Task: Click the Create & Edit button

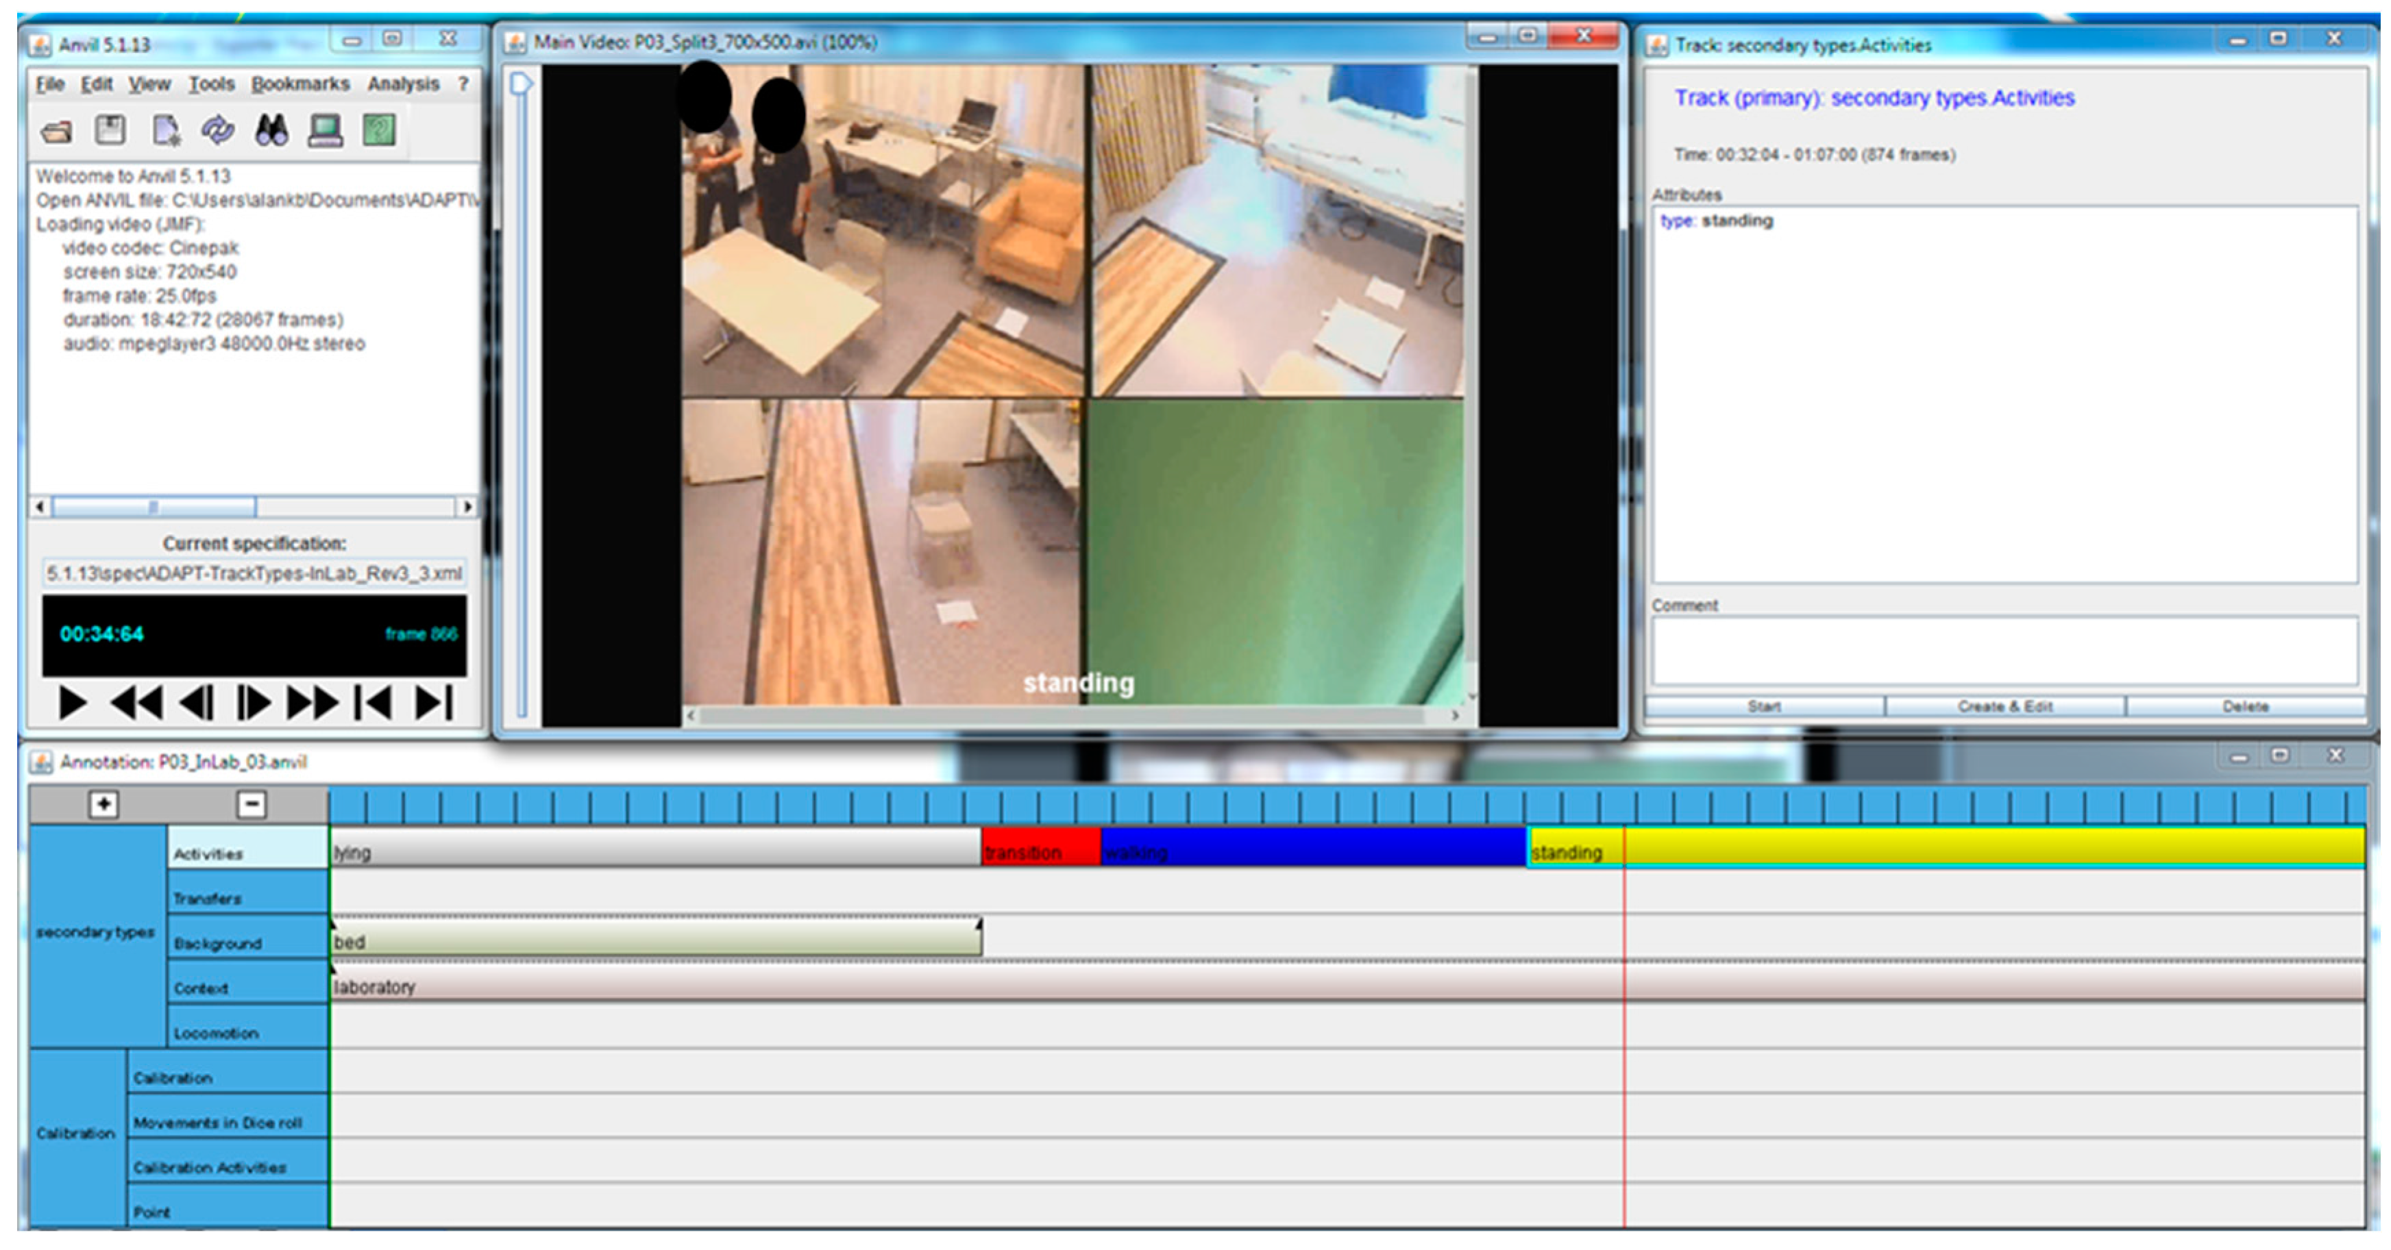Action: [2004, 706]
